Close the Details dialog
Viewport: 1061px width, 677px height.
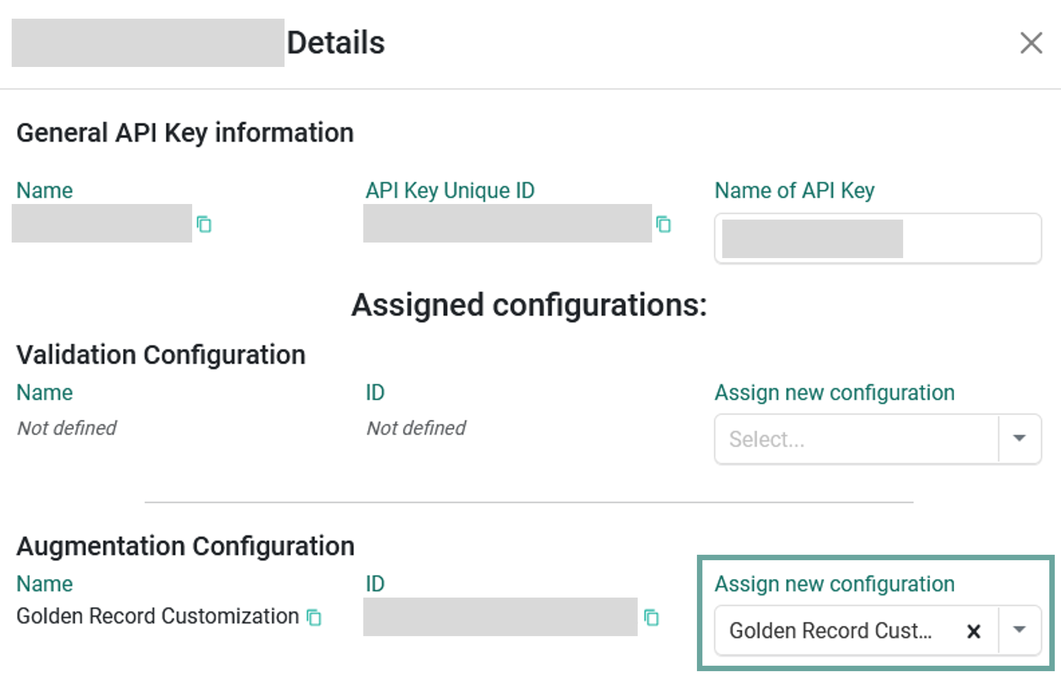pyautogui.click(x=1031, y=43)
